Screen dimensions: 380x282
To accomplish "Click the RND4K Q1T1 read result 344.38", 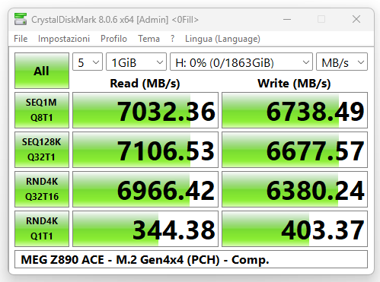I will click(x=145, y=229).
